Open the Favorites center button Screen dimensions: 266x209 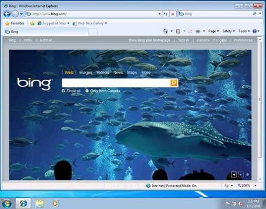pos(15,23)
